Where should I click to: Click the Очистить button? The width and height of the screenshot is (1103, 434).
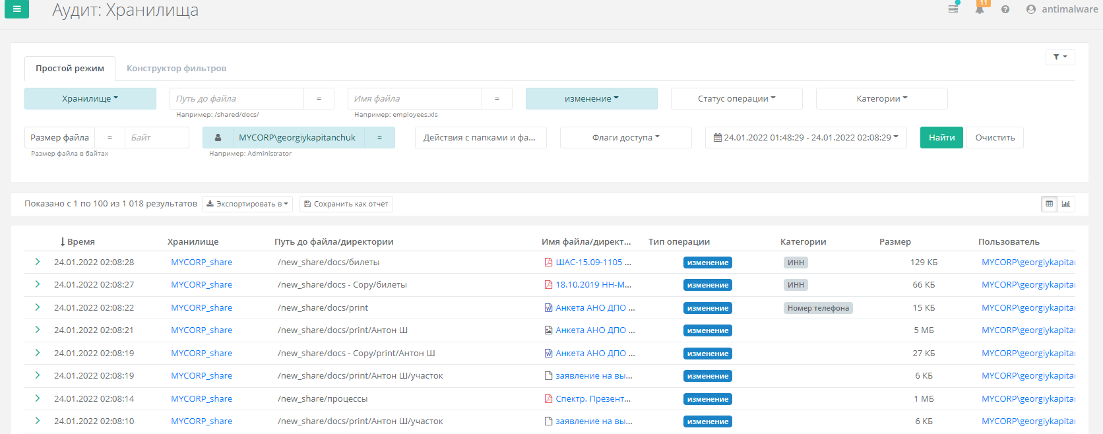tap(995, 138)
